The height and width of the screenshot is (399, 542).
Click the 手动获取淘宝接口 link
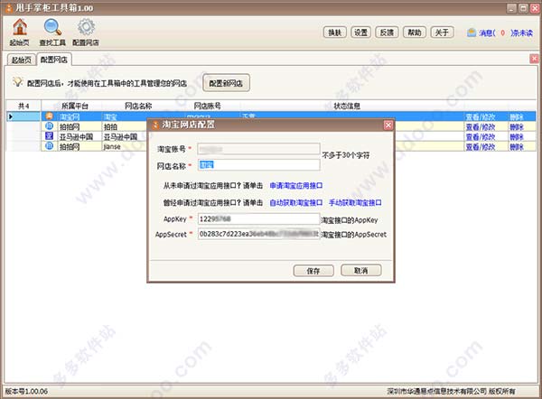[x=355, y=203]
